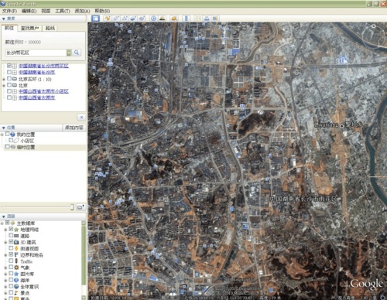Click the ruler measurement tool icon
This screenshot has width=387, height=300.
pyautogui.click(x=186, y=19)
